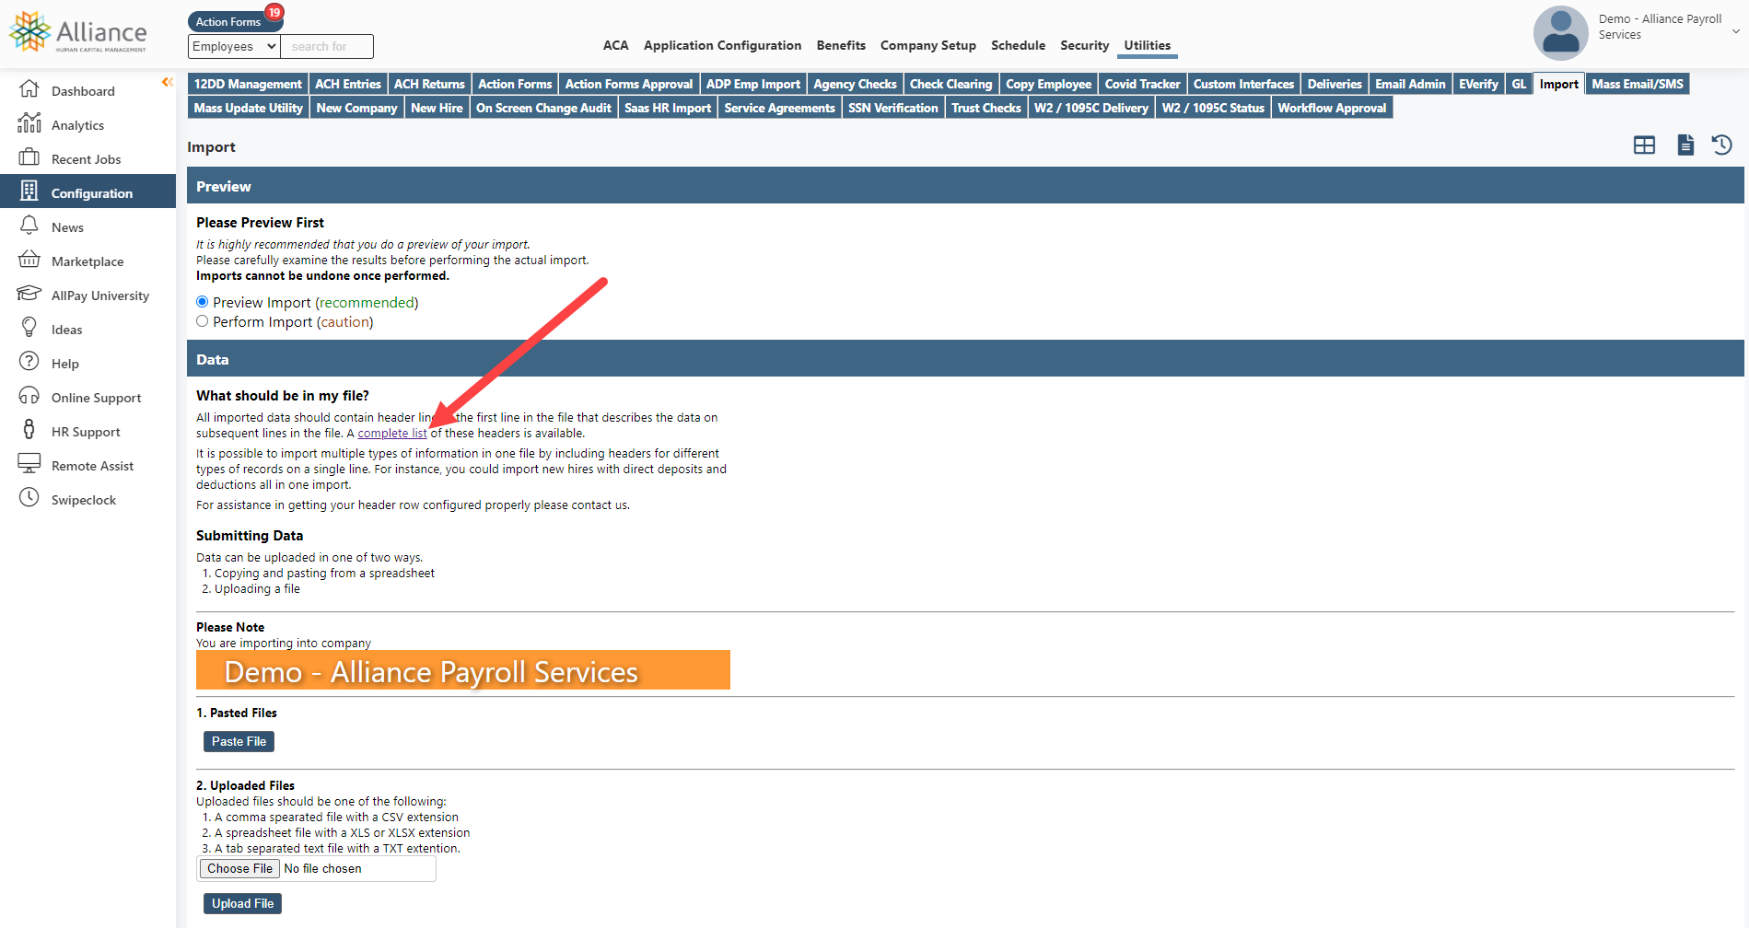Screen dimensions: 1749x928
Task: Click the Recent Jobs briefcase icon
Action: click(29, 157)
